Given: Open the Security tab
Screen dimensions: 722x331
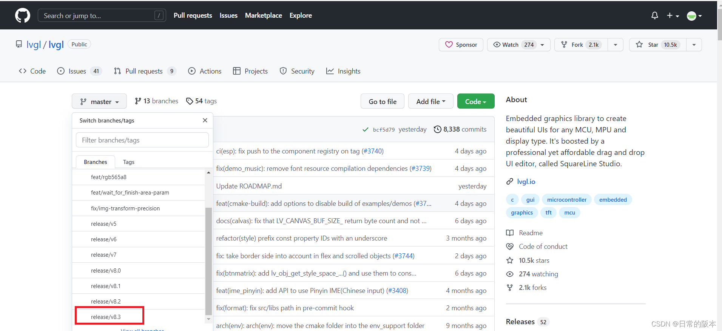Looking at the screenshot, I should pyautogui.click(x=297, y=71).
